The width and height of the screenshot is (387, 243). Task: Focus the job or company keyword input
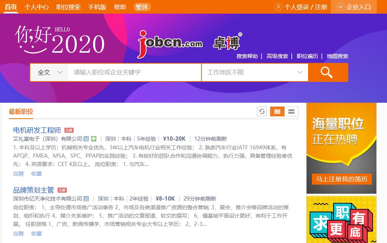[x=135, y=72]
